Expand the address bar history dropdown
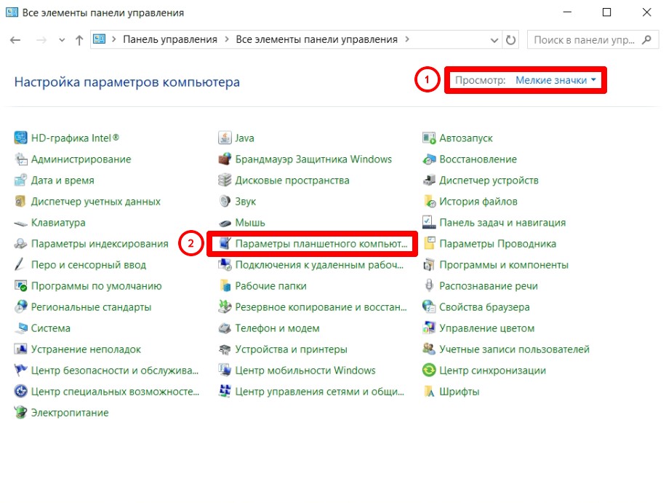This screenshot has width=666, height=503. (494, 40)
